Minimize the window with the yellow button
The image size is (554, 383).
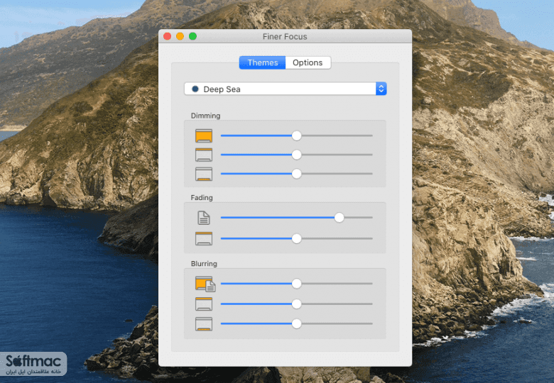[x=180, y=36]
